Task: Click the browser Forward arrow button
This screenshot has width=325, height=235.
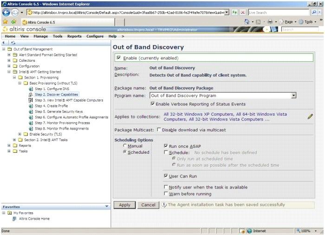Action: click(x=15, y=13)
